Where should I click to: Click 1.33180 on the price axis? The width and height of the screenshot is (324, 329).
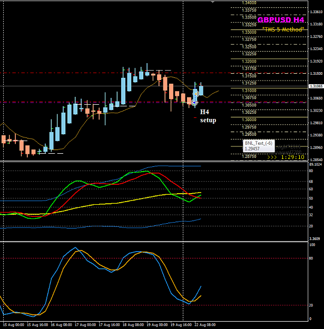(316, 24)
